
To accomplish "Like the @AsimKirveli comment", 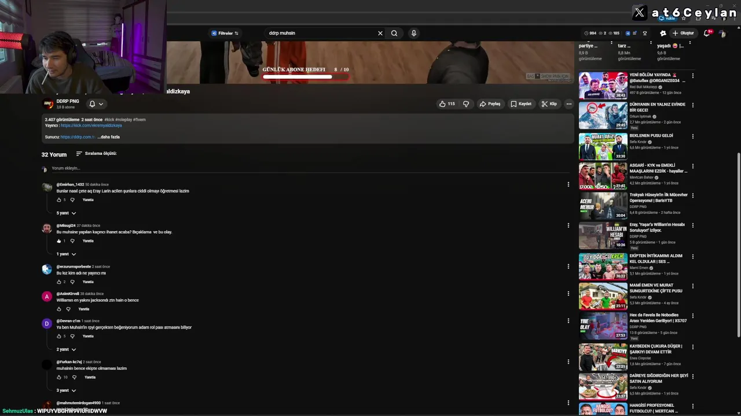I will coord(58,309).
